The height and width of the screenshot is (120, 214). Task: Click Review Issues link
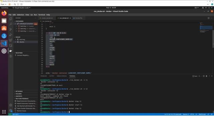[x=21, y=111]
